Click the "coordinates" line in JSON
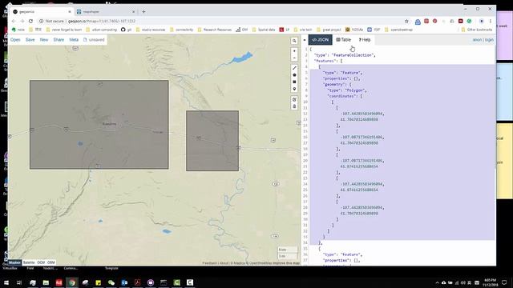This screenshot has height=288, width=513. [345, 96]
